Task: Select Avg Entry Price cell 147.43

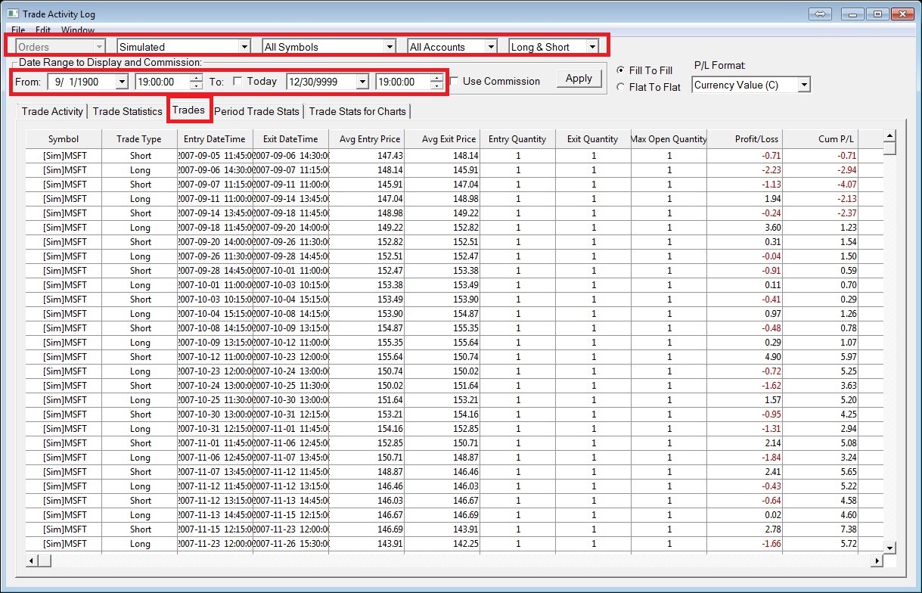Action: coord(366,156)
